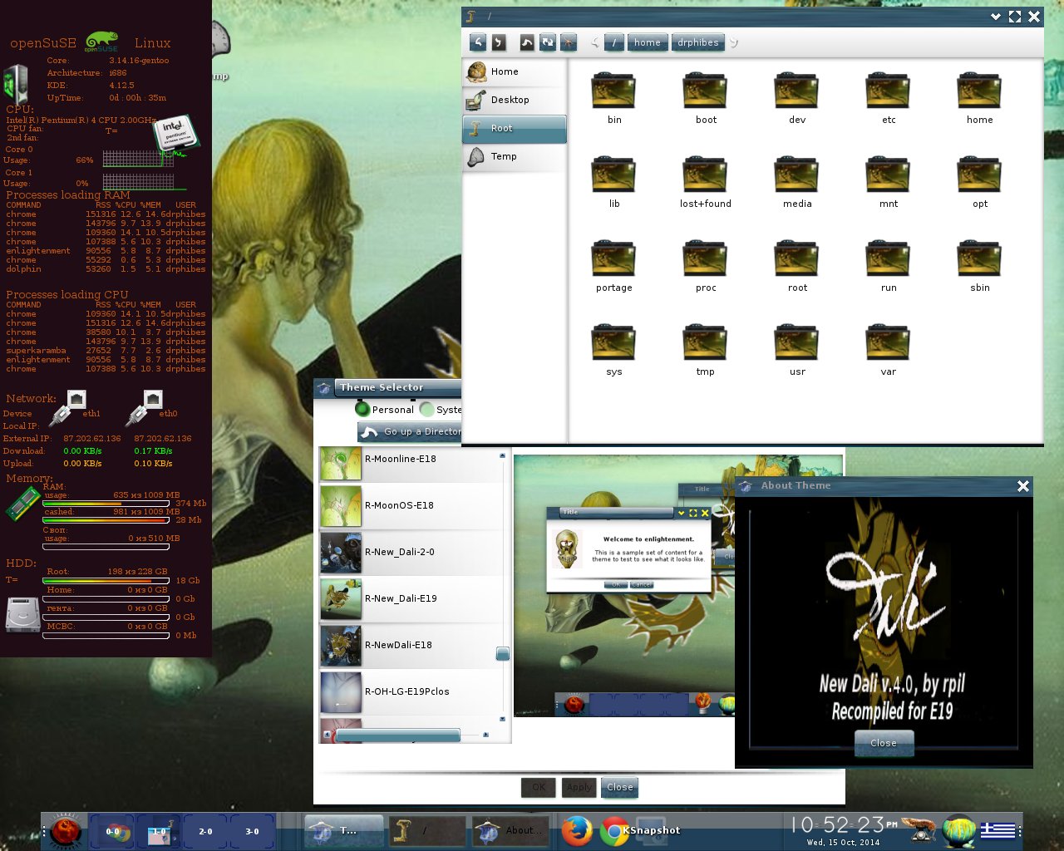This screenshot has height=851, width=1064.
Task: Switch to virtual desktop 2-0 in pager
Action: point(206,831)
